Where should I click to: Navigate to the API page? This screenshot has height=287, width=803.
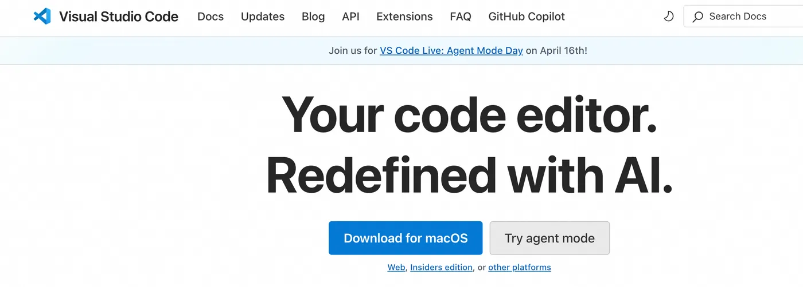click(x=350, y=17)
